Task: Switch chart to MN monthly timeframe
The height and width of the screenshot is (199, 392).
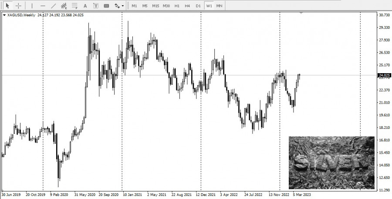Action: tap(219, 6)
